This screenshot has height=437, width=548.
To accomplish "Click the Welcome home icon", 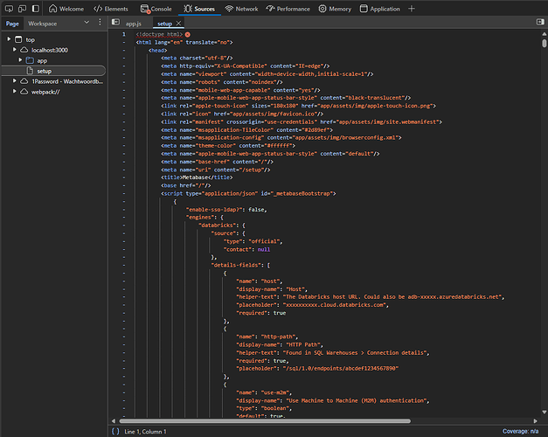I will (52, 9).
